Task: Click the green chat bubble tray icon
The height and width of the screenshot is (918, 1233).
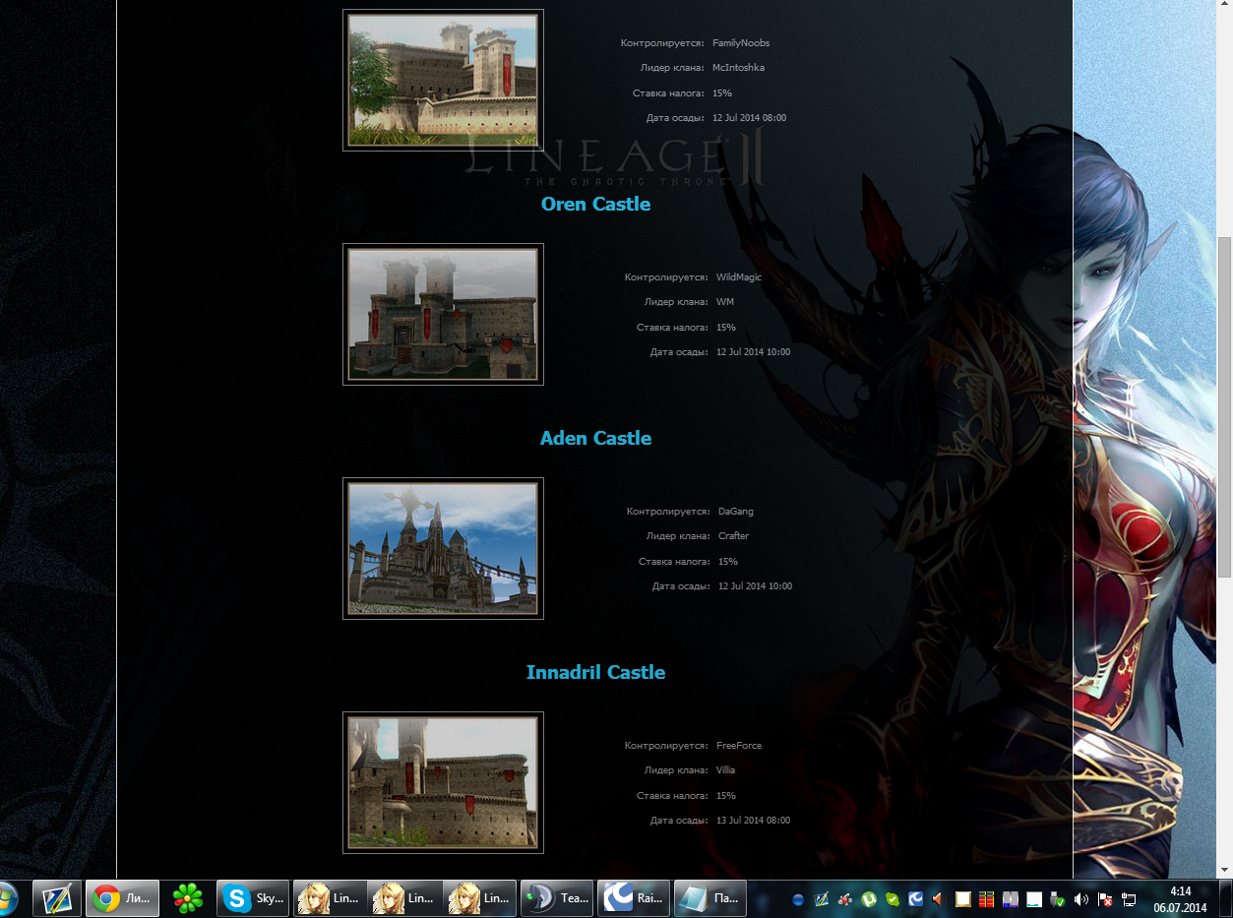Action: coord(893,899)
